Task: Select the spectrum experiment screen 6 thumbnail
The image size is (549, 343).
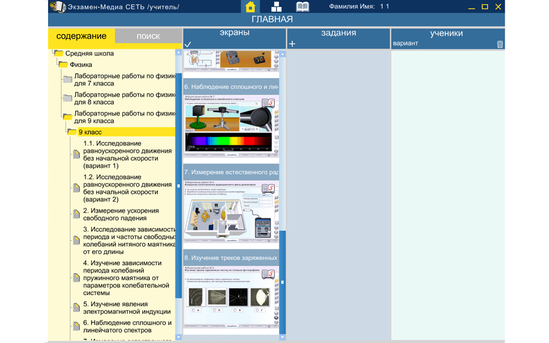Action: 231,125
